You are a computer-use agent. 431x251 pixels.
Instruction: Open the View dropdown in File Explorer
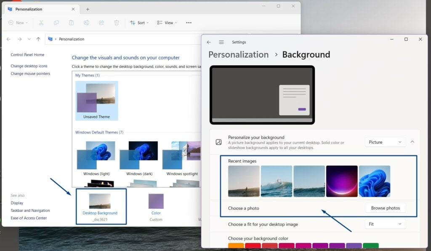coord(167,23)
